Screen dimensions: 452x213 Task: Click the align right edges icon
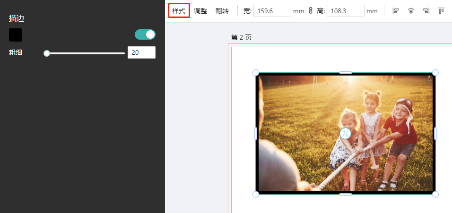tap(426, 11)
